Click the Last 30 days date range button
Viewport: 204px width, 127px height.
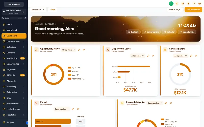click(x=174, y=10)
